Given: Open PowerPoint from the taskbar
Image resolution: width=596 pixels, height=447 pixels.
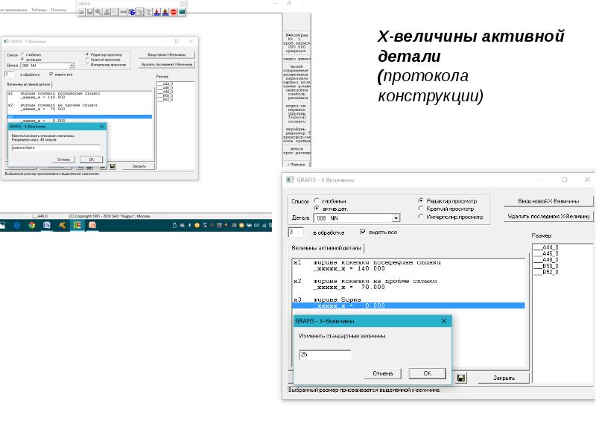Looking at the screenshot, I should (x=92, y=225).
